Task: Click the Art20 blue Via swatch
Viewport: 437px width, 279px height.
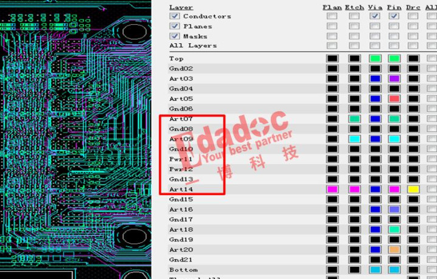Action: [x=375, y=249]
